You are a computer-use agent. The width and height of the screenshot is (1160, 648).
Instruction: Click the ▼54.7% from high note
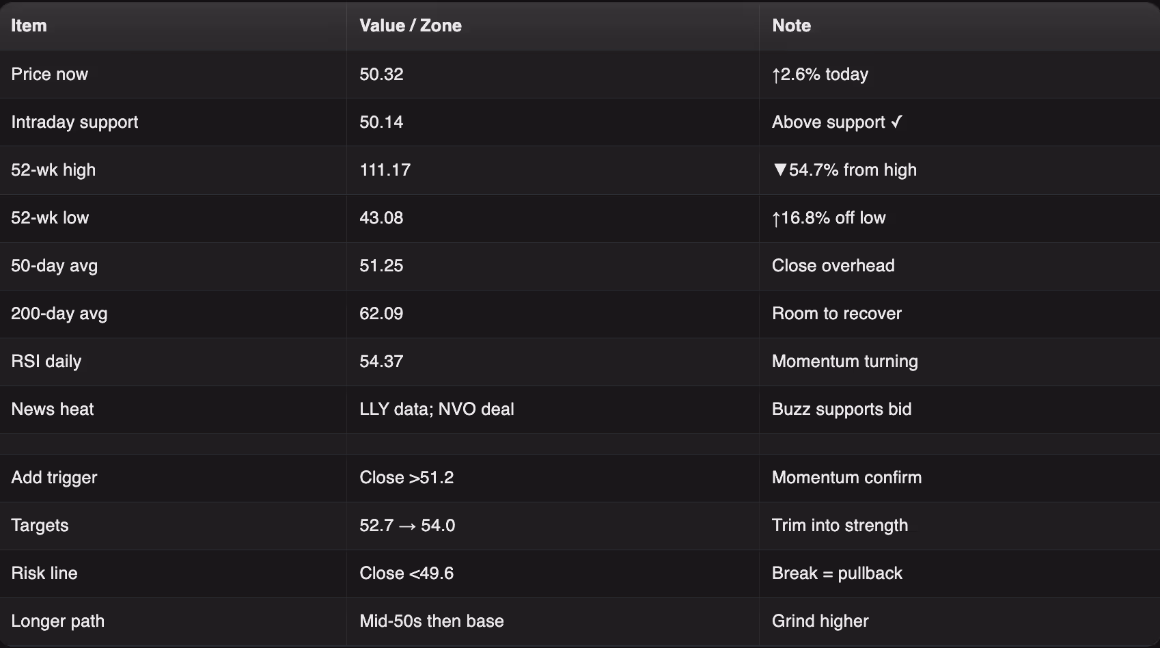pos(844,170)
